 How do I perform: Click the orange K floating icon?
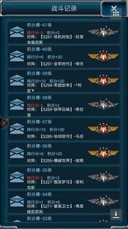(x=5, y=124)
